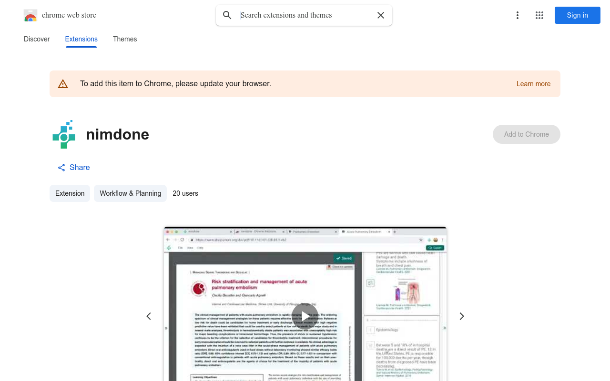The width and height of the screenshot is (610, 381).
Task: Open the Google apps grid
Action: [x=539, y=15]
